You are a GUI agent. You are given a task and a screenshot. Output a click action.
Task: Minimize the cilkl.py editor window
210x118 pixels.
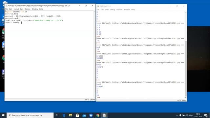79,6
